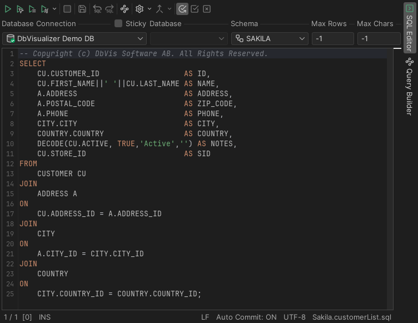Switch to the SQL Editor tab
Screen dimensions: 418x323
pyautogui.click(x=410, y=29)
